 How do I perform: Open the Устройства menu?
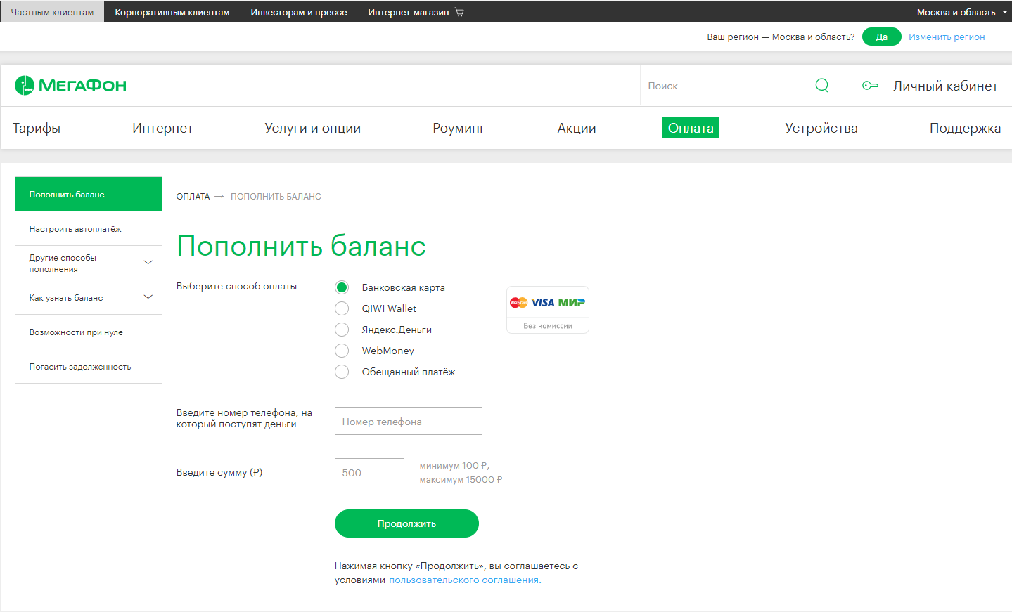821,128
